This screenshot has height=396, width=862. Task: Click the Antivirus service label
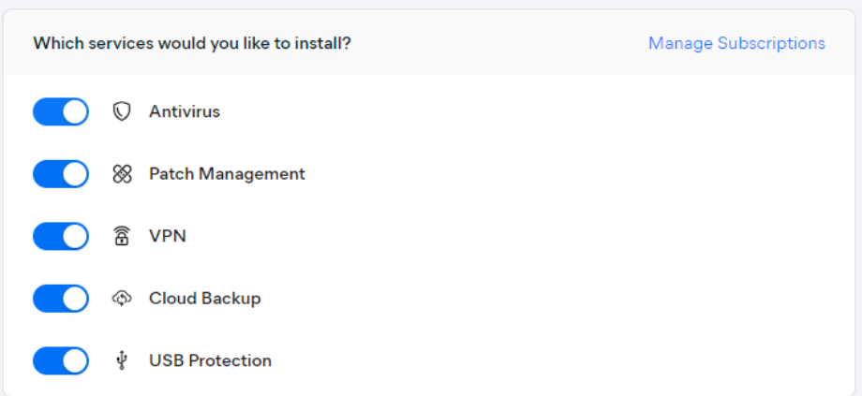[x=185, y=112]
